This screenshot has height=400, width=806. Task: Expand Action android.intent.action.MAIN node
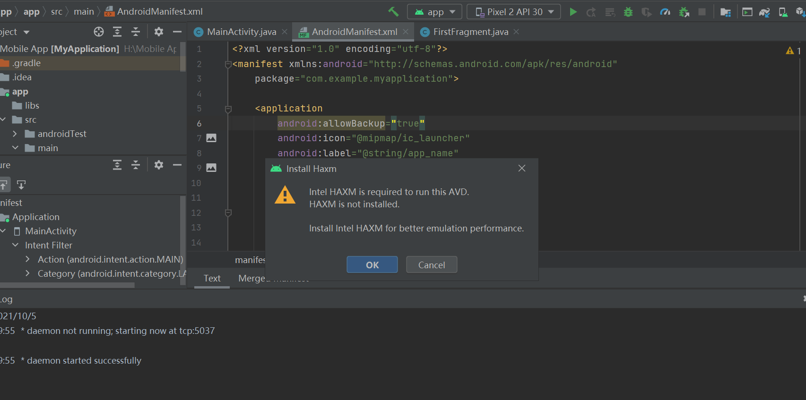tap(27, 259)
